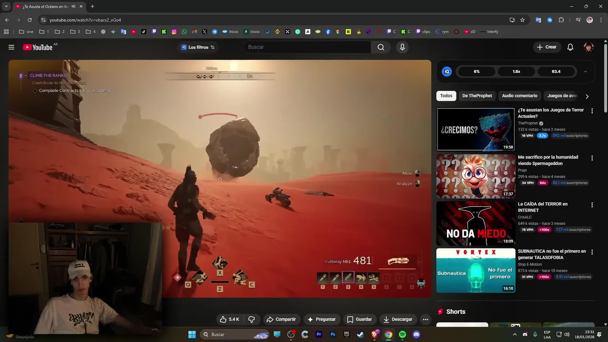
Task: Open title 'SUBNAUTICA no fue el primero'
Action: 551,254
